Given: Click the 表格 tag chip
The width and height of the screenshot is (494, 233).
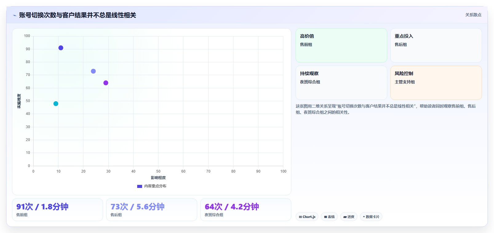Looking at the screenshot, I should [x=329, y=217].
